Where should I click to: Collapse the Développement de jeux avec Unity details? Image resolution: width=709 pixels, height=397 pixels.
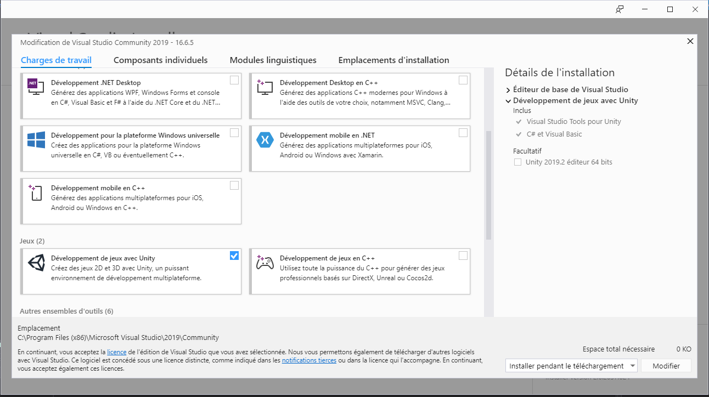(508, 100)
